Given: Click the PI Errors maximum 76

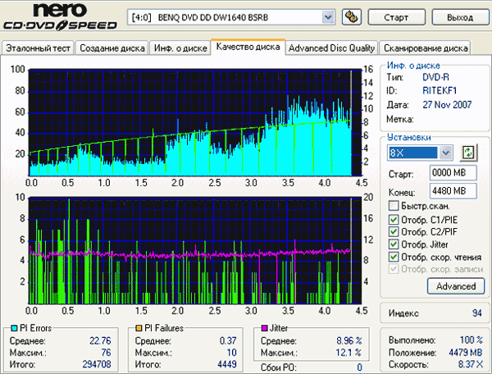Looking at the screenshot, I should coord(106,353).
